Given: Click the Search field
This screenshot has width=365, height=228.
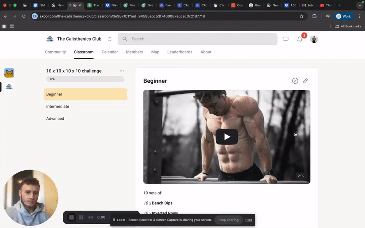Looking at the screenshot, I should 197,39.
